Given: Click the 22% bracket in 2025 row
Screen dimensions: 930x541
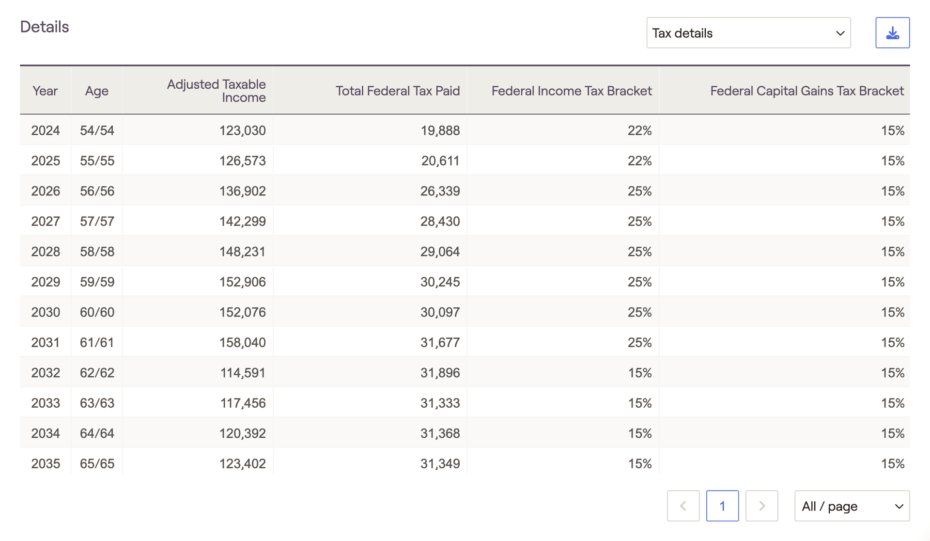Looking at the screenshot, I should click(639, 161).
